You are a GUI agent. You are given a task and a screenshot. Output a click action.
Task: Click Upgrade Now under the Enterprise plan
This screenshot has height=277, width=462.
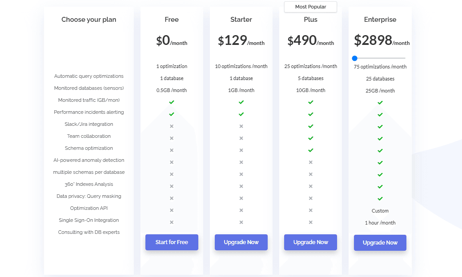pyautogui.click(x=380, y=243)
